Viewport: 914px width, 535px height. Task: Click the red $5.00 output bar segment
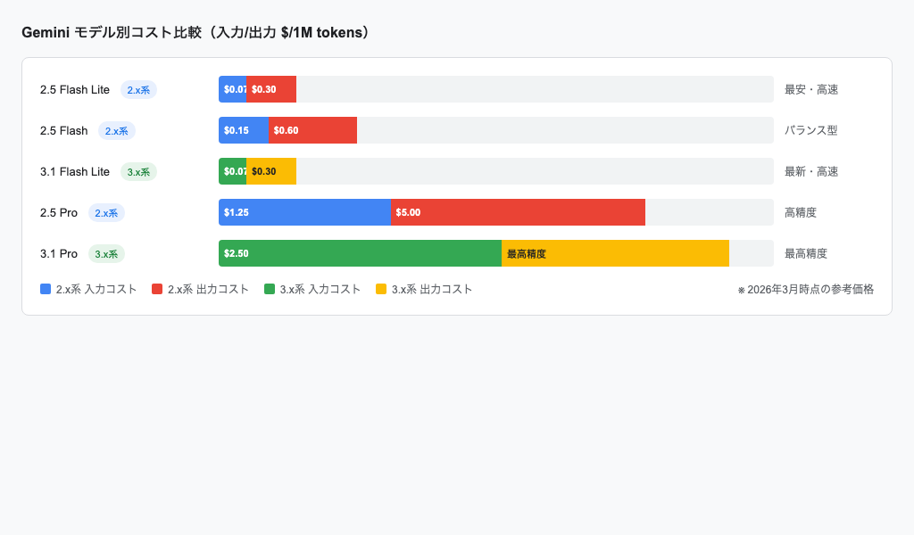tap(518, 212)
